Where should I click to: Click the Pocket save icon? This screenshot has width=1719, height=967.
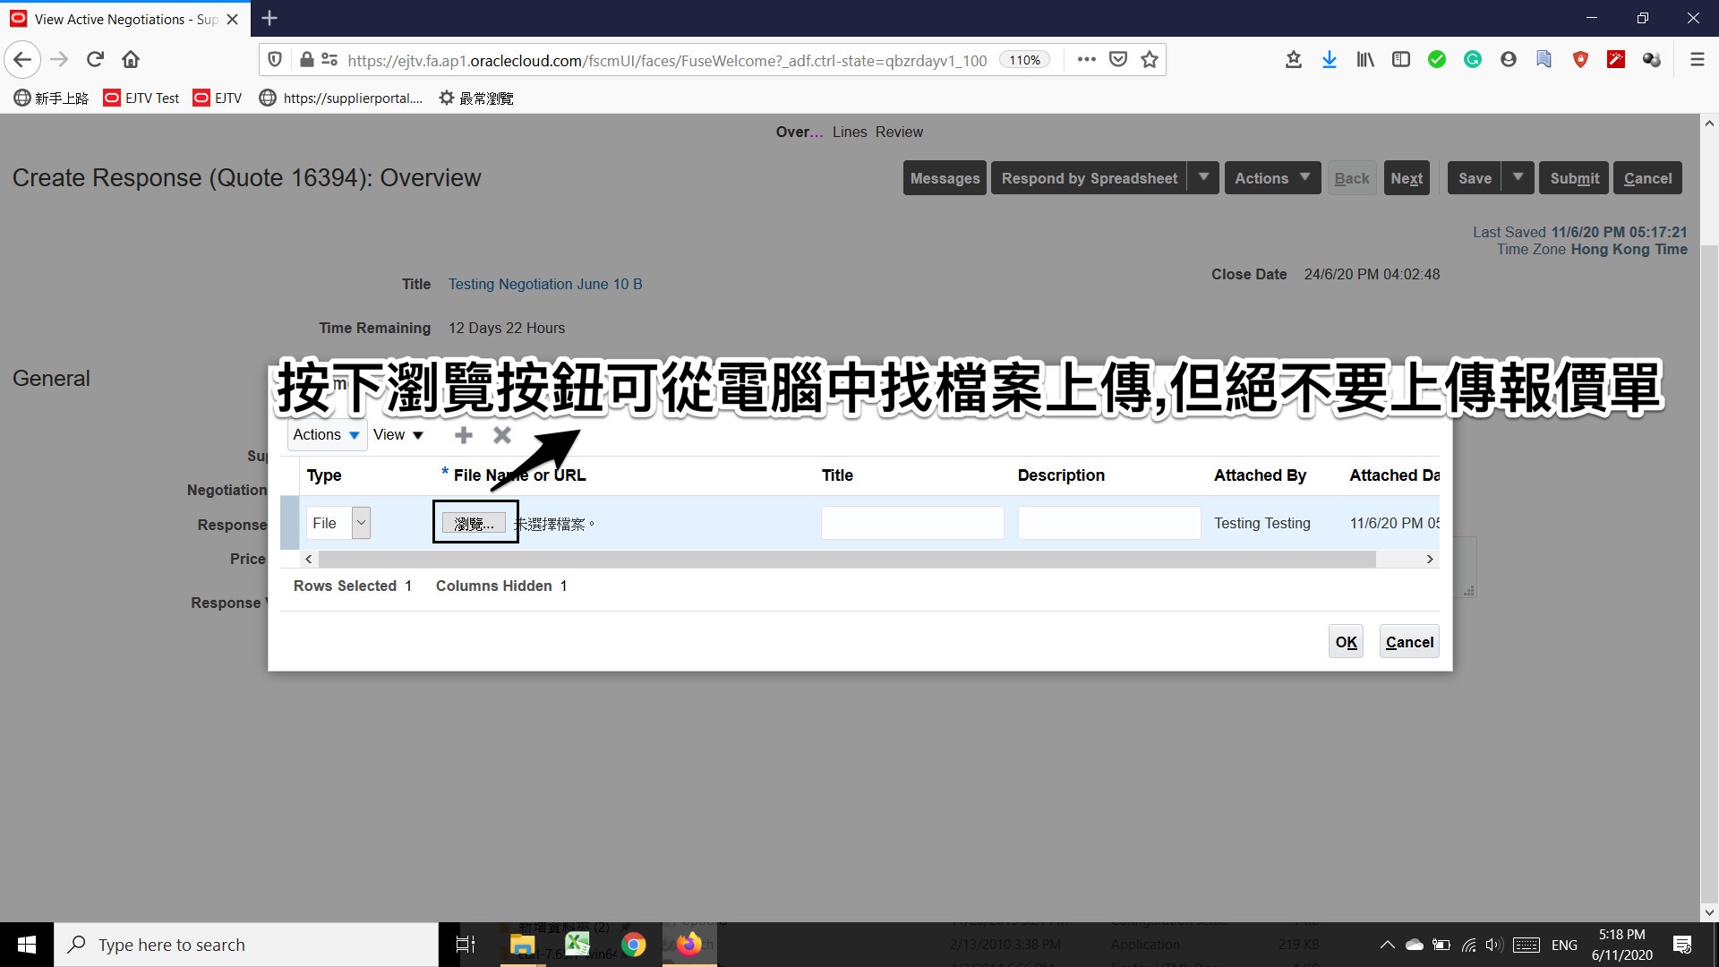[x=1118, y=60]
